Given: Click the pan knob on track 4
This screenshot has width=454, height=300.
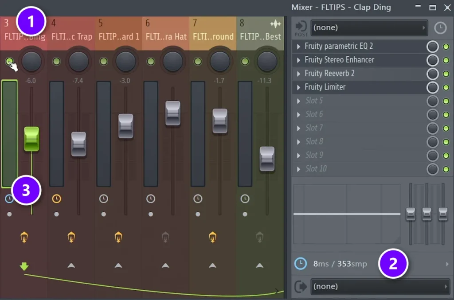Looking at the screenshot, I should (78, 61).
